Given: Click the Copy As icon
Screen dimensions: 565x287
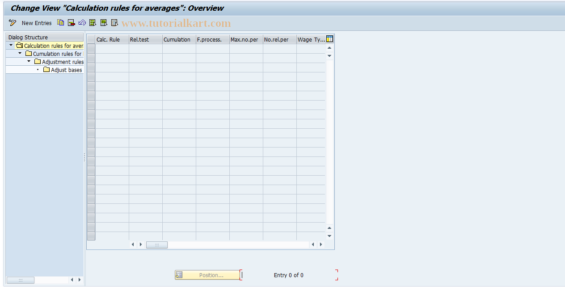Looking at the screenshot, I should tap(61, 23).
